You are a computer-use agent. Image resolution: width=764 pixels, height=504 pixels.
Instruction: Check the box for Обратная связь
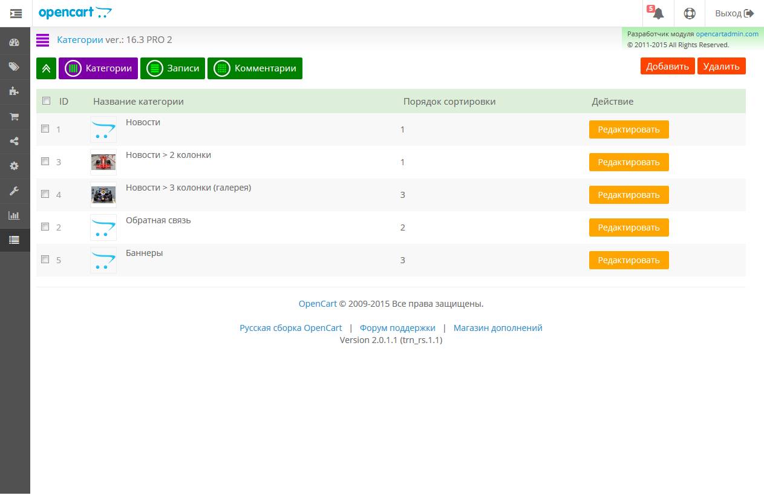(x=45, y=227)
